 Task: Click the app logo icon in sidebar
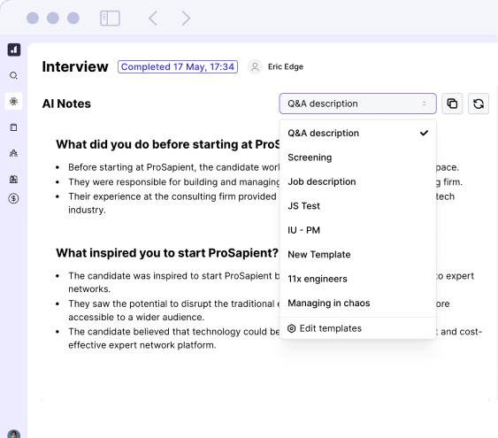point(14,50)
